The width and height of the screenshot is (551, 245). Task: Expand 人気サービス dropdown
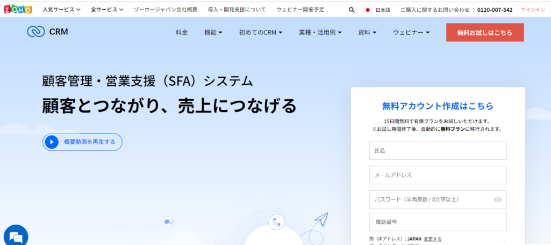point(61,10)
